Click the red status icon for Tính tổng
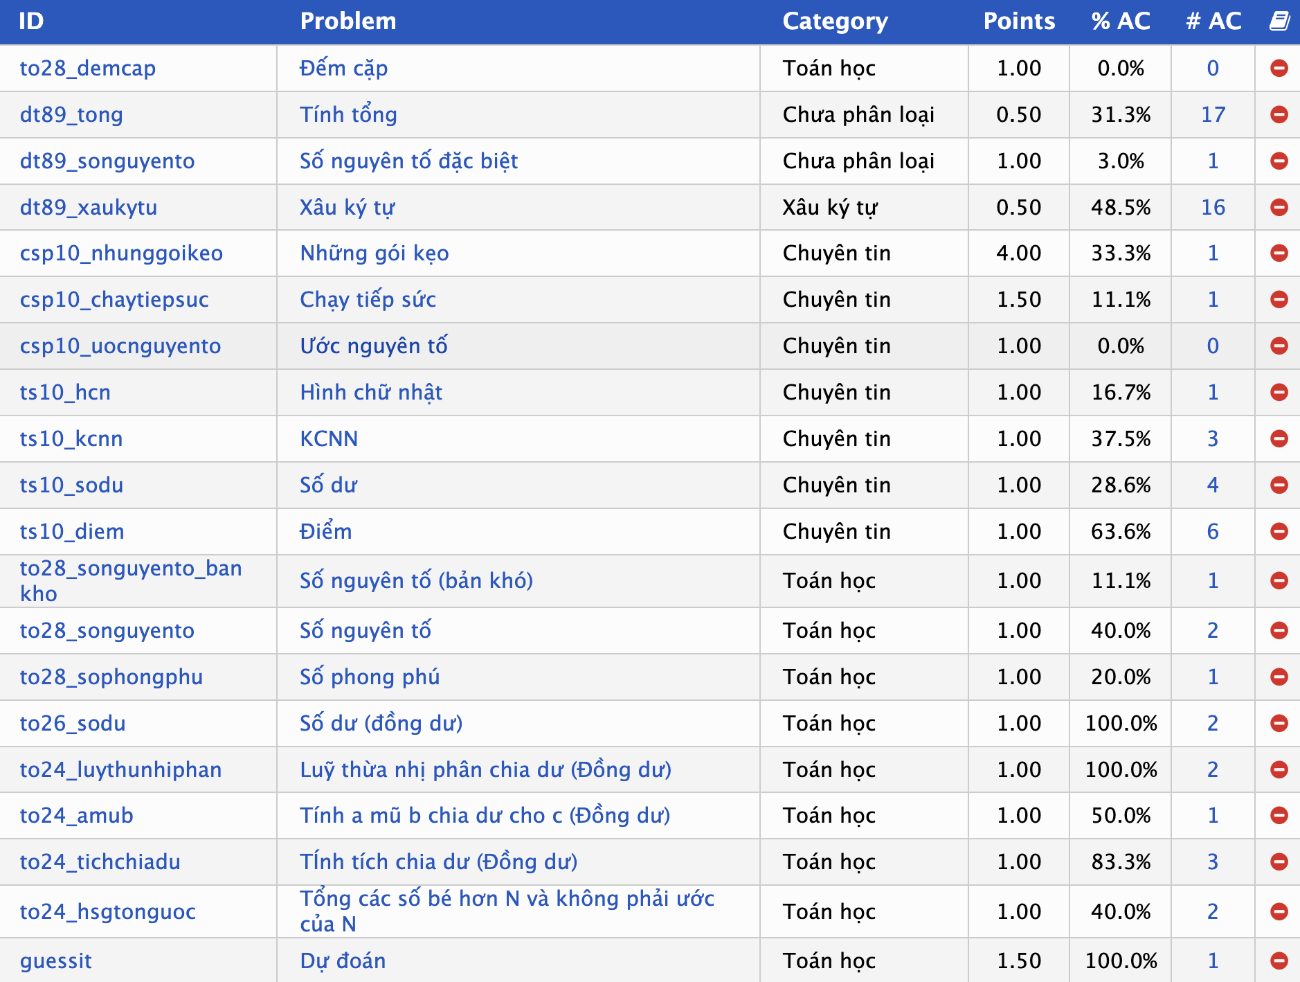The height and width of the screenshot is (982, 1300). 1279,114
